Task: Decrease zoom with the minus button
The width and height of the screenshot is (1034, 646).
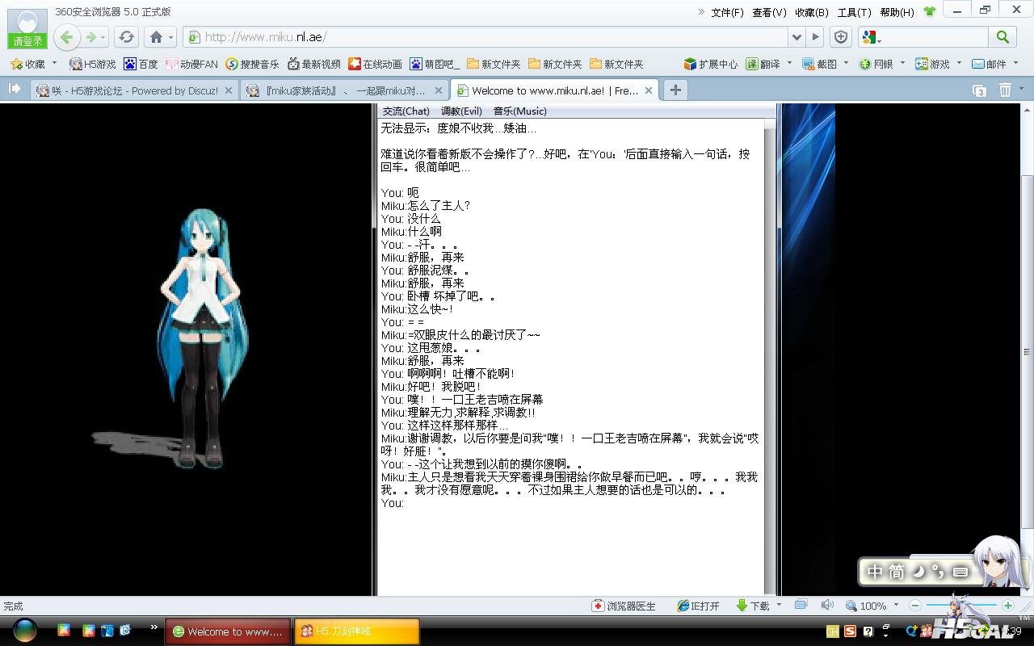Action: pyautogui.click(x=915, y=606)
